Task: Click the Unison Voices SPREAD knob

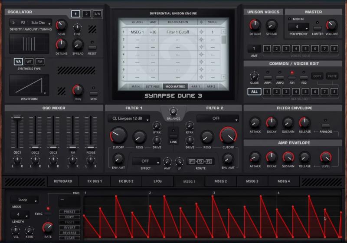Action: [x=272, y=25]
